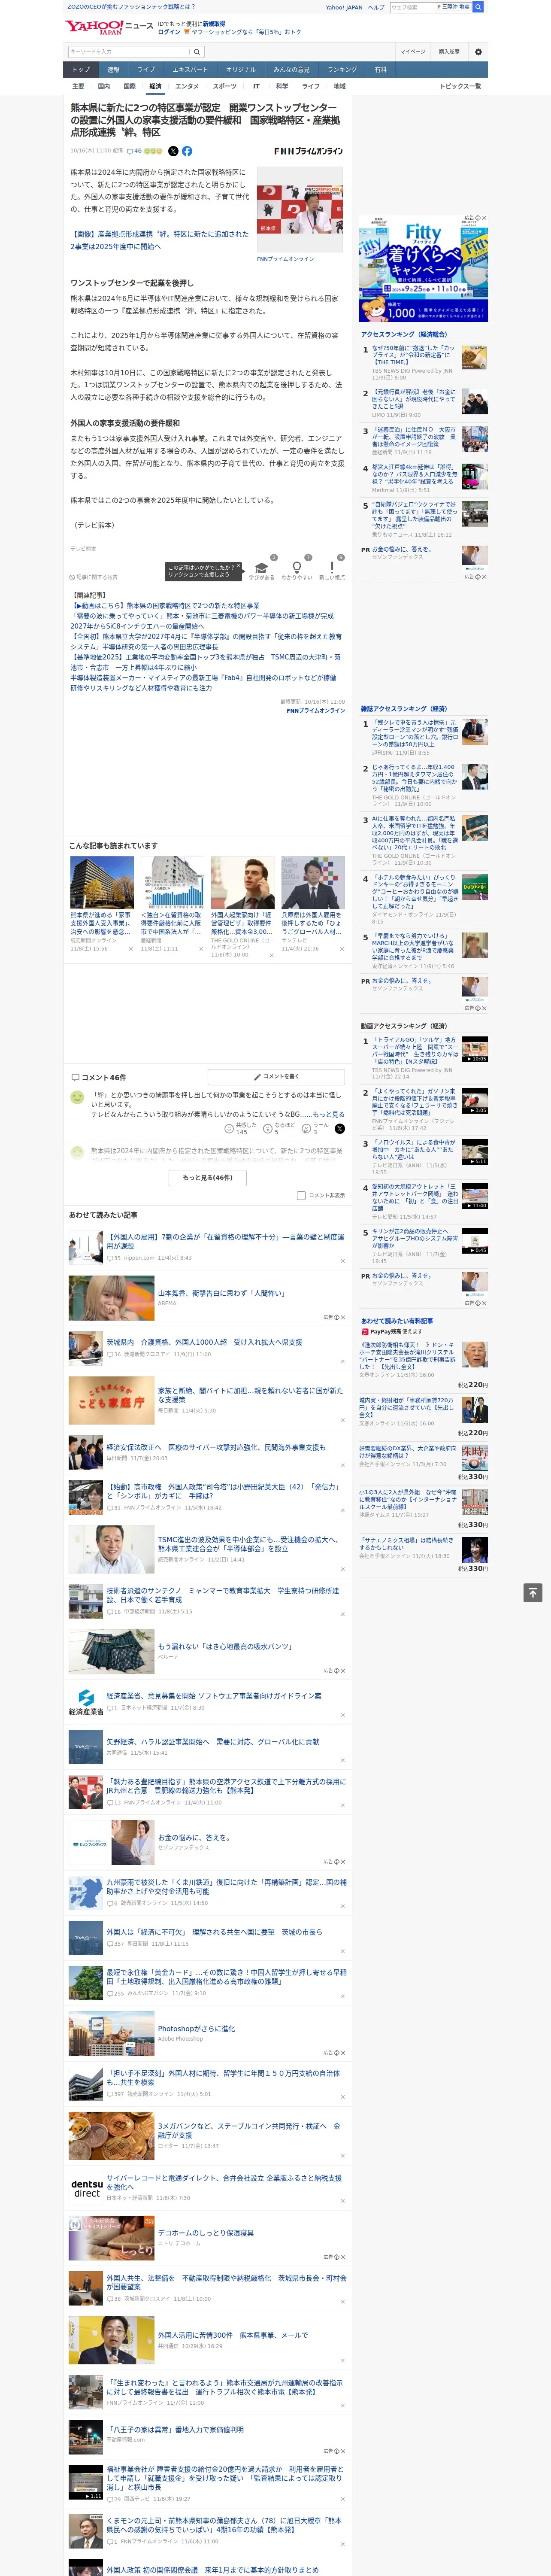Image resolution: width=551 pixels, height=2576 pixels.
Task: Click the コメントを書く button
Action: click(x=277, y=1077)
